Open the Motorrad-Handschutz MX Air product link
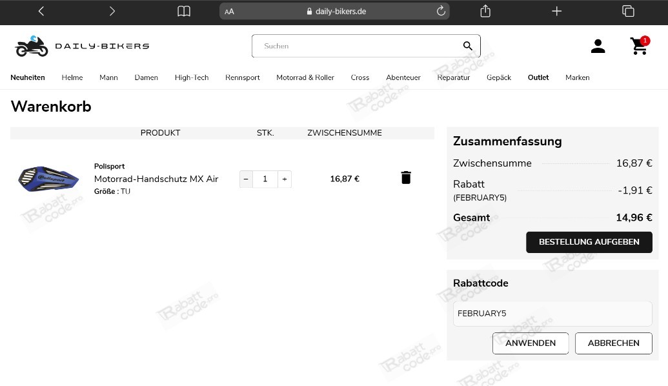 [x=156, y=179]
